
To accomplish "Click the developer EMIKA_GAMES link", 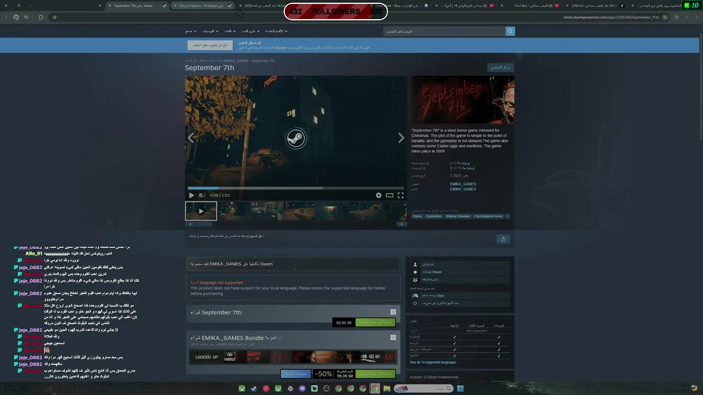I will coord(463,184).
